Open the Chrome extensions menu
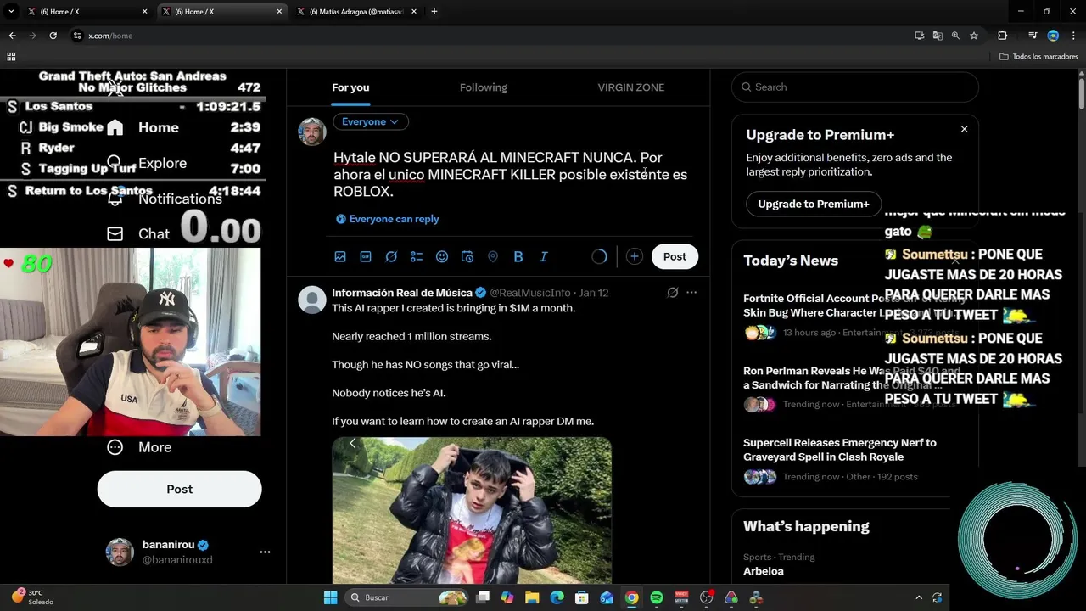 pyautogui.click(x=1002, y=36)
